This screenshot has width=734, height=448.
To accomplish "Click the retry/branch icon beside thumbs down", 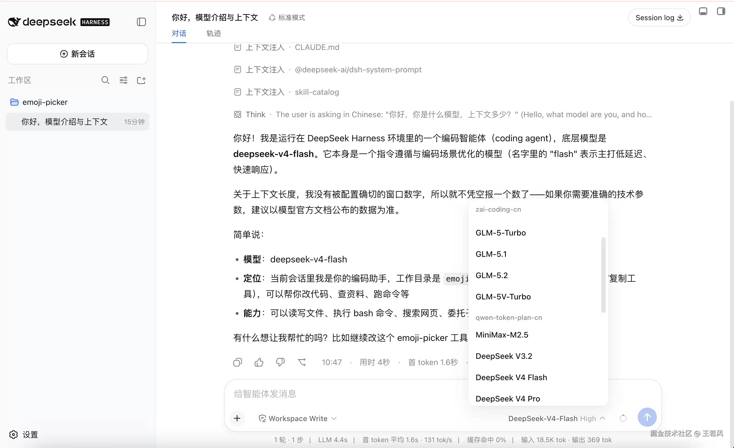I will [x=302, y=362].
